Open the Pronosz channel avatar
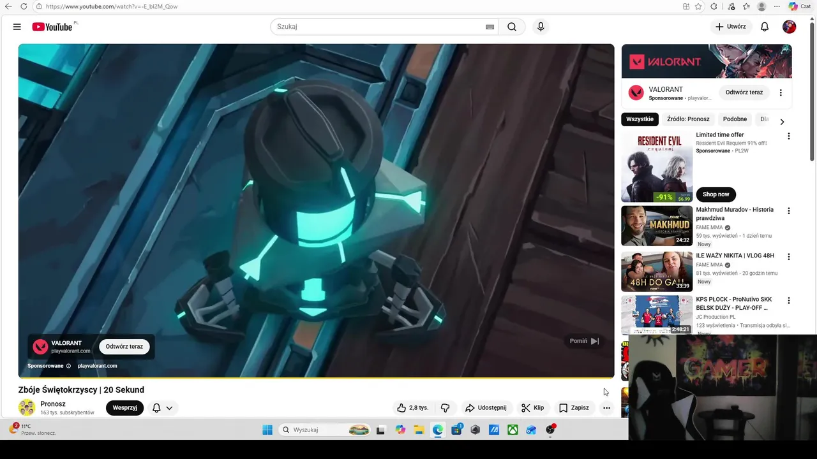The height and width of the screenshot is (459, 817). [x=27, y=408]
